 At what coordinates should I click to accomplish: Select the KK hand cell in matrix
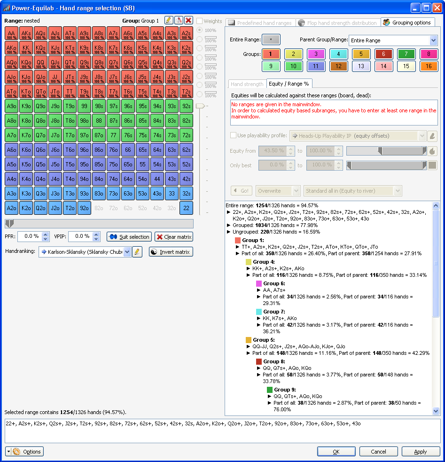click(x=26, y=48)
